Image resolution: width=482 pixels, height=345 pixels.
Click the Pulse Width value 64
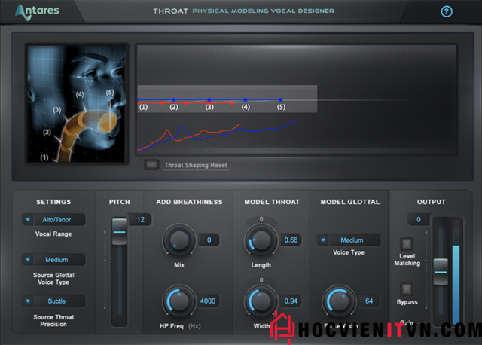369,301
